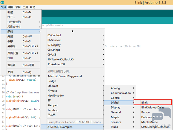Select 另存为... menu entry
Screen dimensions: 173x130
21,46
